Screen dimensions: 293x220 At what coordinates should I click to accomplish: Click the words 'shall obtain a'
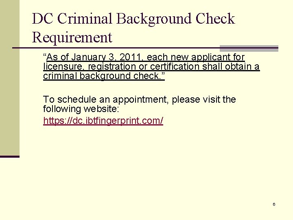tap(231, 66)
